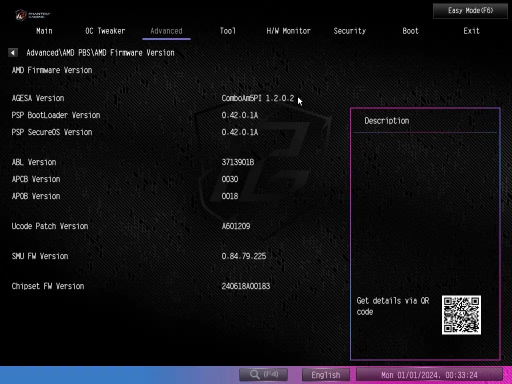Click the Phantom Gaming logo

click(x=32, y=14)
